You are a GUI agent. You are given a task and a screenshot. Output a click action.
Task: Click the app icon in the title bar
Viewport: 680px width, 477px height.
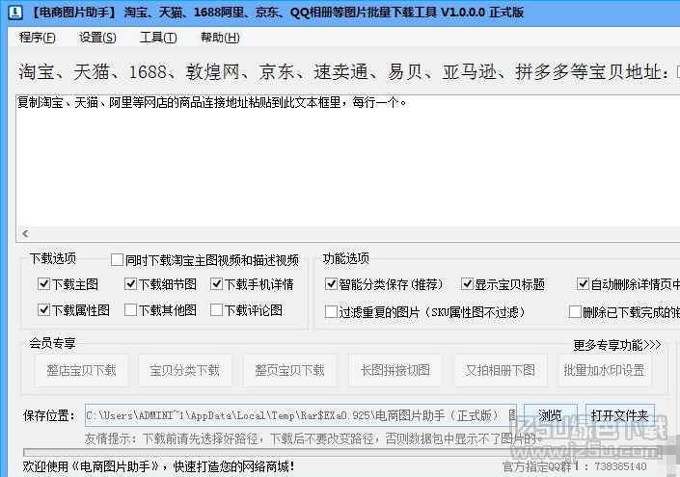(x=15, y=12)
